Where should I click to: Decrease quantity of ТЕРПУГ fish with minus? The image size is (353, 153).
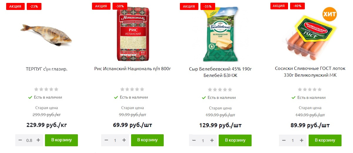(20, 140)
